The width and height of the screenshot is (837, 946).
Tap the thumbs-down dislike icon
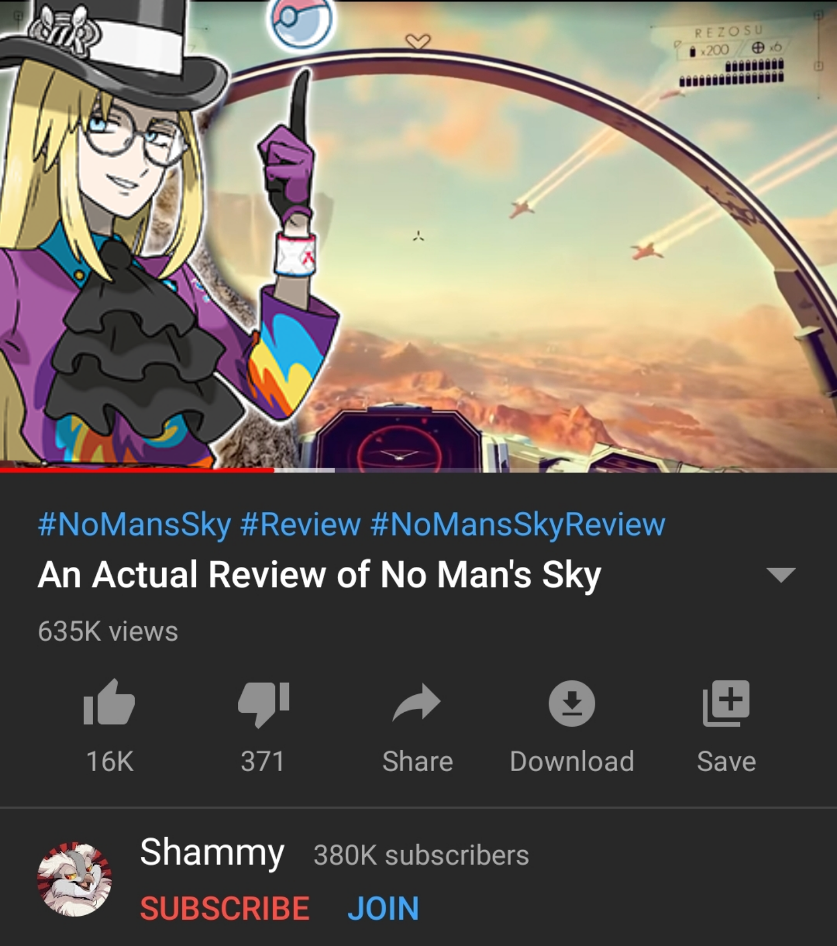tap(263, 704)
